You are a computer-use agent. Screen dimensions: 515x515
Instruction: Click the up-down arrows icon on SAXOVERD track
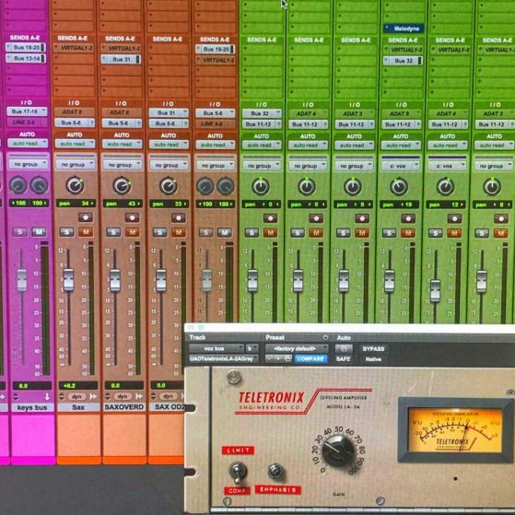[x=108, y=397]
